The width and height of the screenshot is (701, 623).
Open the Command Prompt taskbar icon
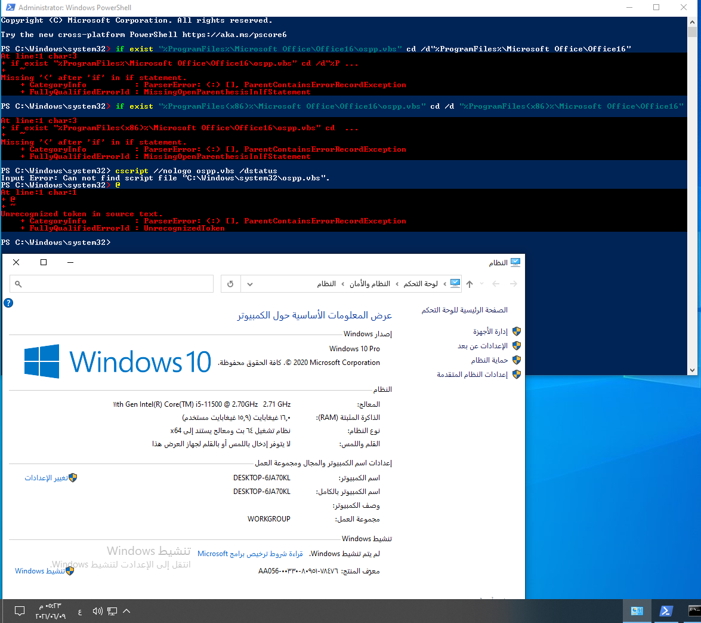[694, 611]
